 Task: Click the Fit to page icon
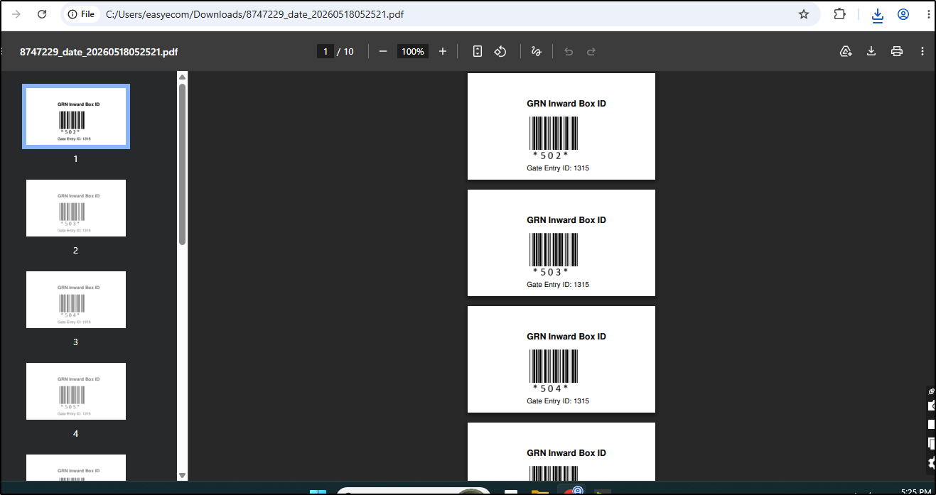point(478,51)
